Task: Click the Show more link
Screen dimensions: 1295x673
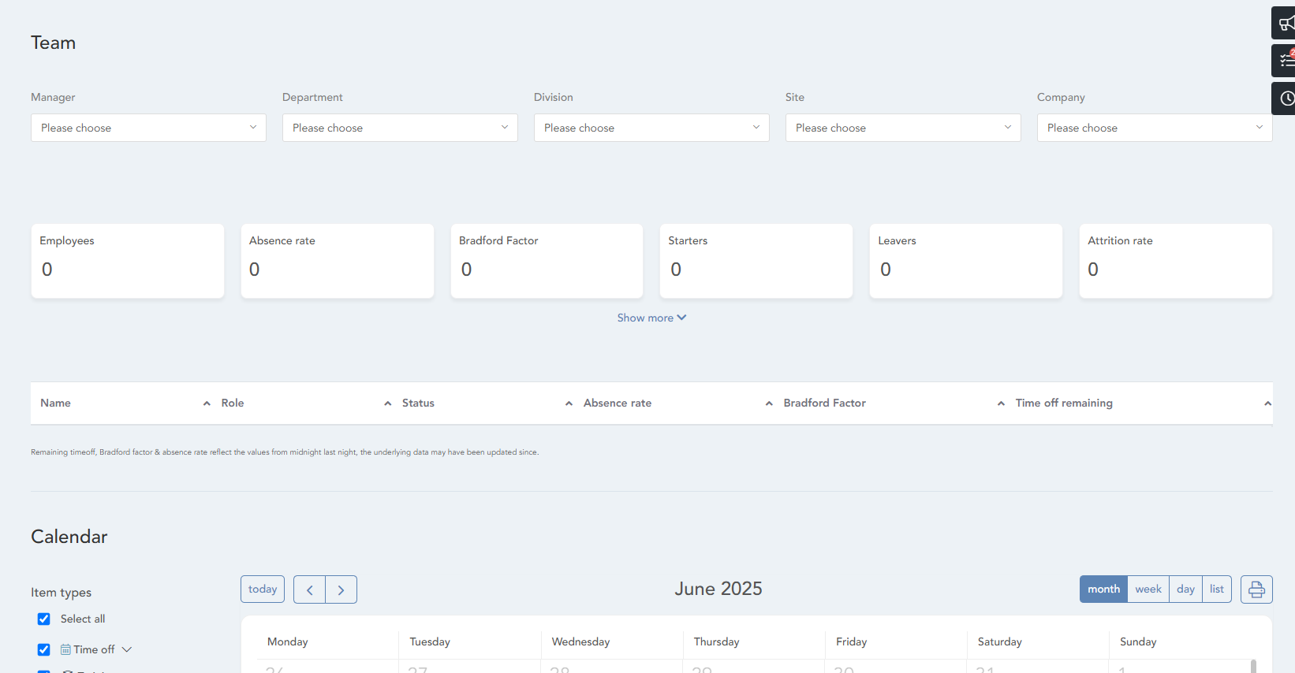Action: [x=651, y=318]
